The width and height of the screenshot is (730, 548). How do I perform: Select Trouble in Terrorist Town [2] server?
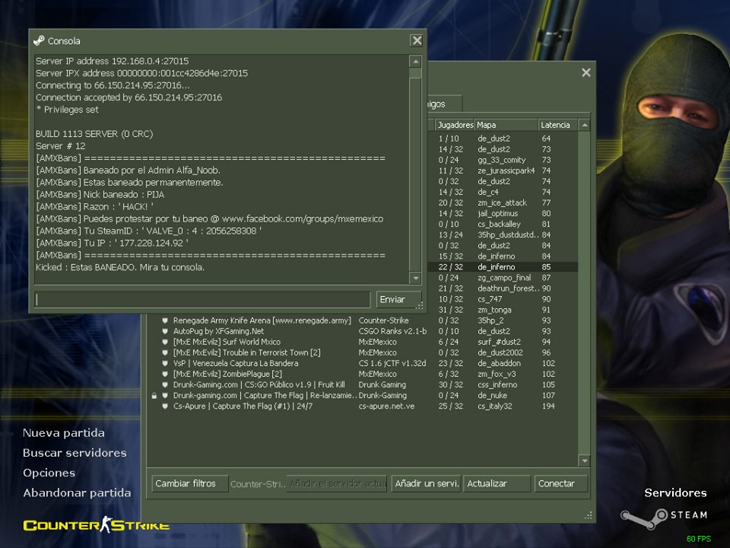(x=363, y=352)
